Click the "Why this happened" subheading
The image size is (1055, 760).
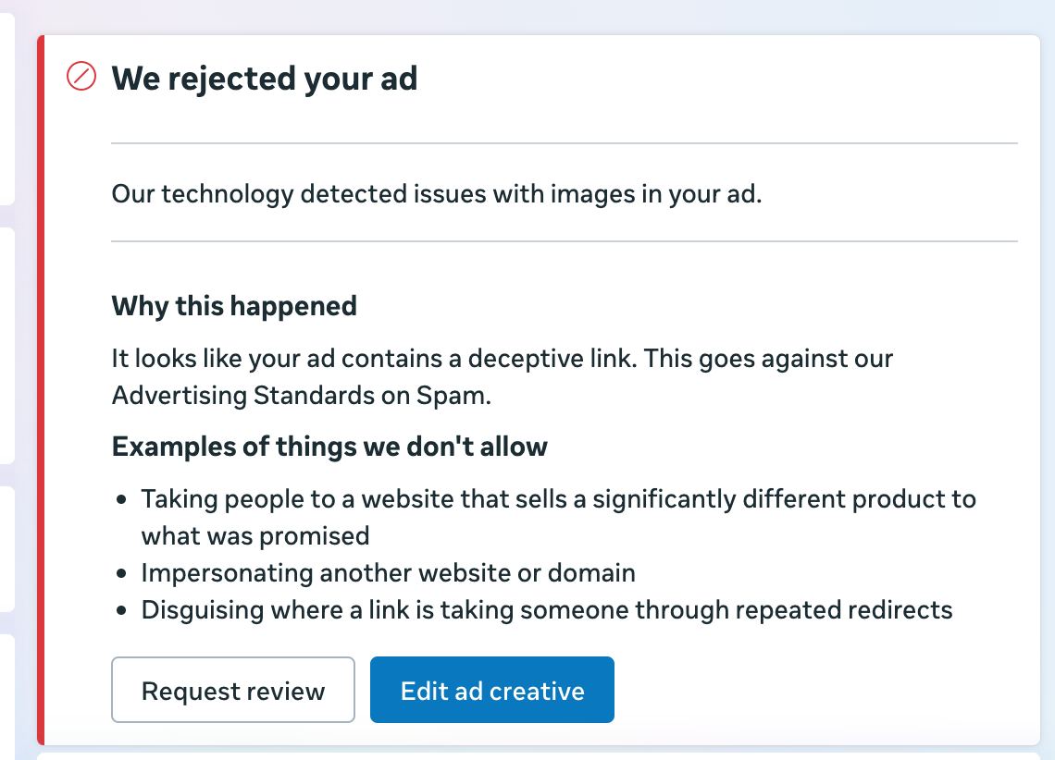pos(234,306)
